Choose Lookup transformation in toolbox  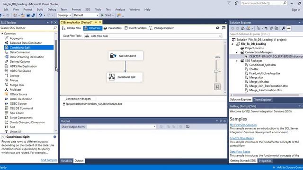point(14,76)
